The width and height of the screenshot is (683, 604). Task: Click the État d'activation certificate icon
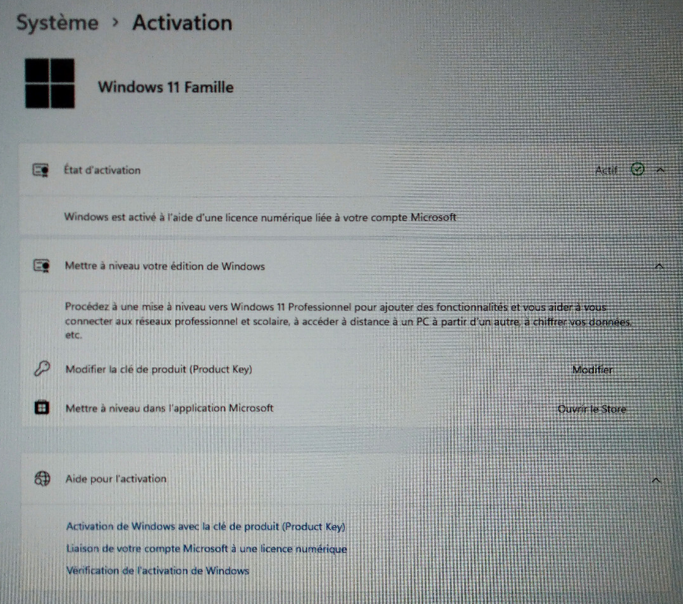(x=41, y=170)
